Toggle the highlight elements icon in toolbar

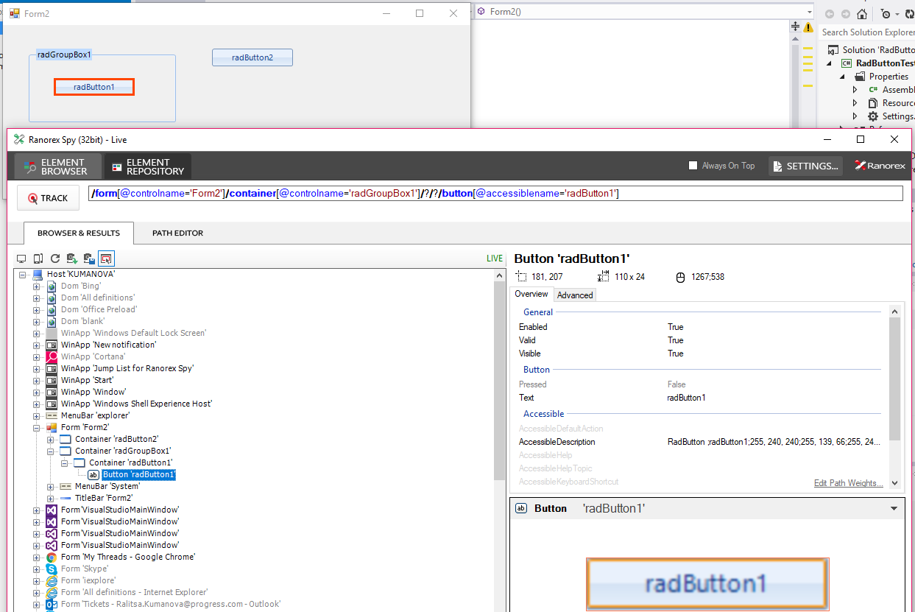pyautogui.click(x=106, y=258)
